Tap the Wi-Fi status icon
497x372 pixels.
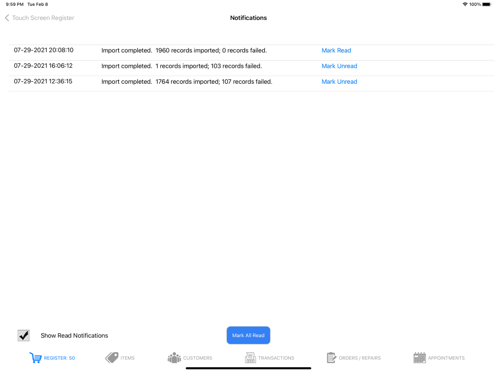tap(465, 4)
